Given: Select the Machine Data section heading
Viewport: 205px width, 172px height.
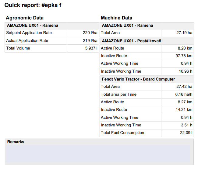Looking at the screenshot, I should [116, 18].
